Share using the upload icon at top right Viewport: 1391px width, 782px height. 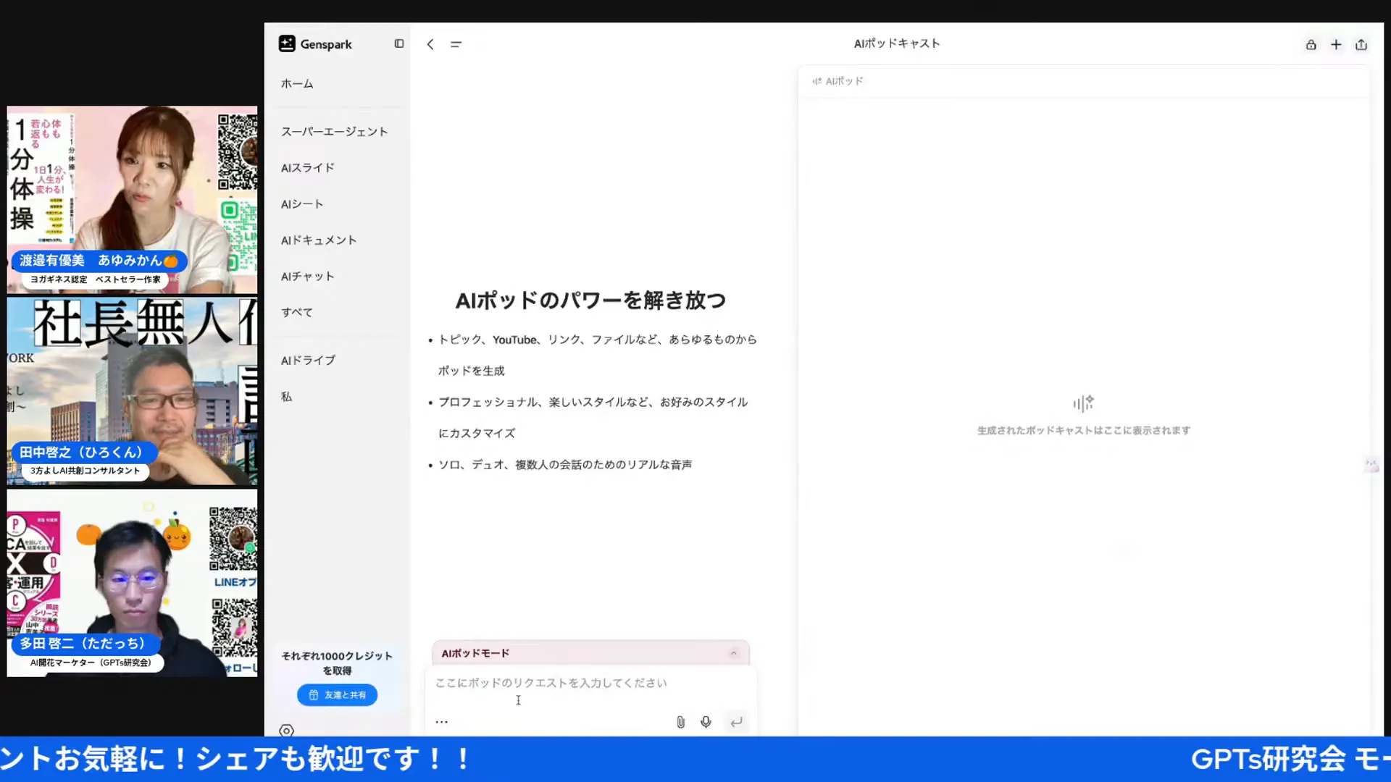pyautogui.click(x=1361, y=44)
